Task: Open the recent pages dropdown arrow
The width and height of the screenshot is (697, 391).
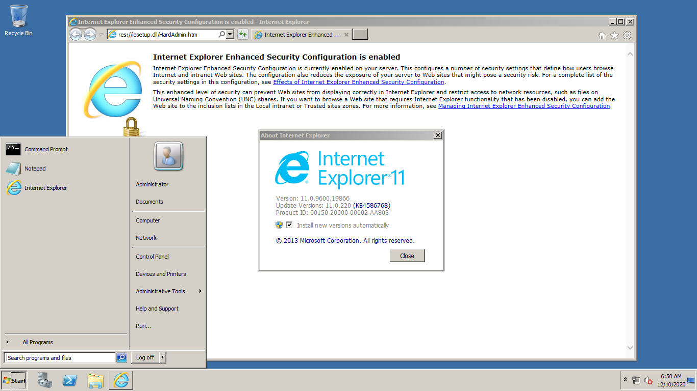Action: click(x=101, y=35)
